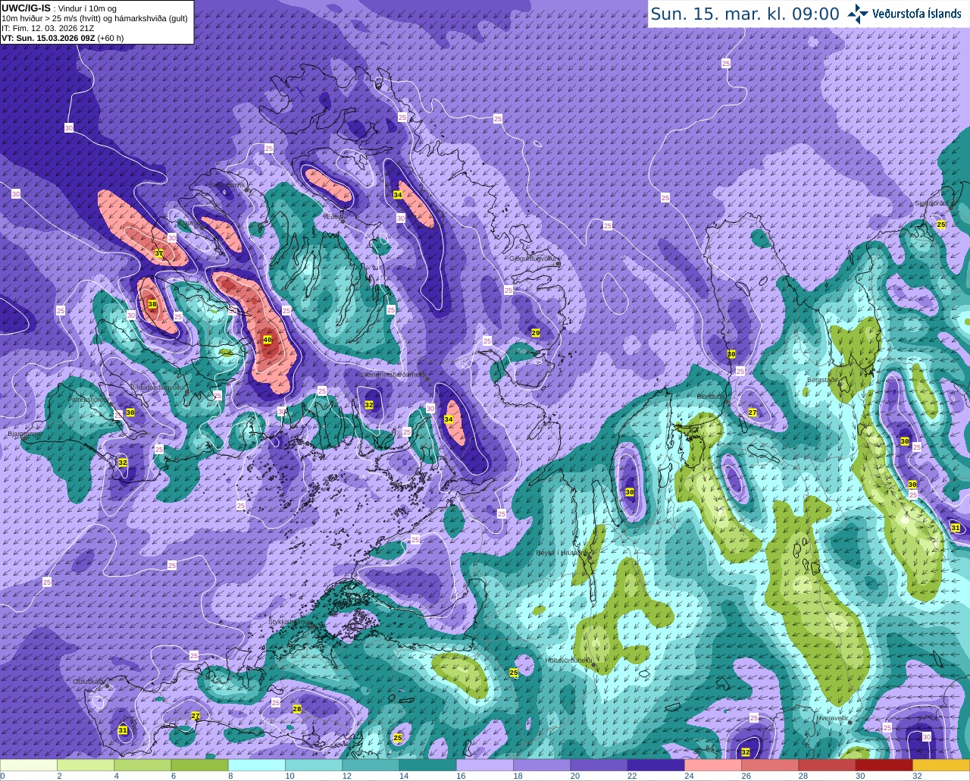This screenshot has height=781, width=970.
Task: Click the Bergsstaðir place label
Action: click(823, 380)
